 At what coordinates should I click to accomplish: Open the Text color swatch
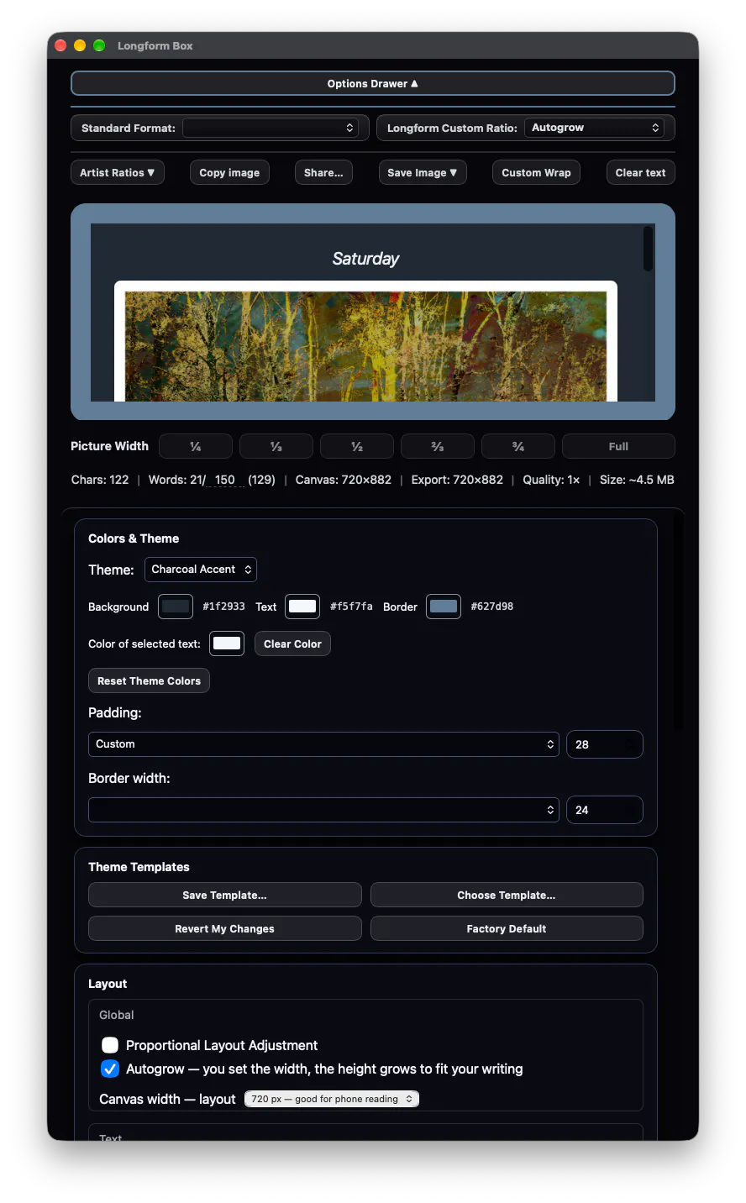click(x=302, y=607)
